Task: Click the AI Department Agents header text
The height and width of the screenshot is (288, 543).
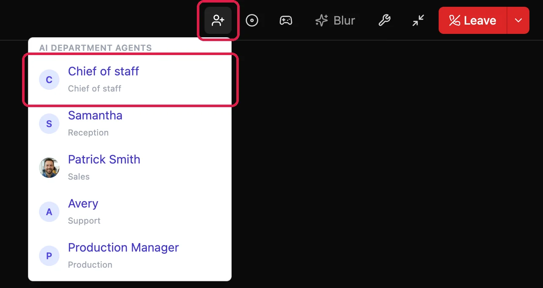Action: 95,48
